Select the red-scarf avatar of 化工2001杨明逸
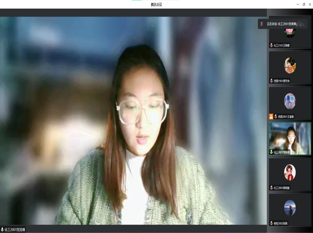Image resolution: width=313 pixels, height=233 pixels. tap(290, 172)
